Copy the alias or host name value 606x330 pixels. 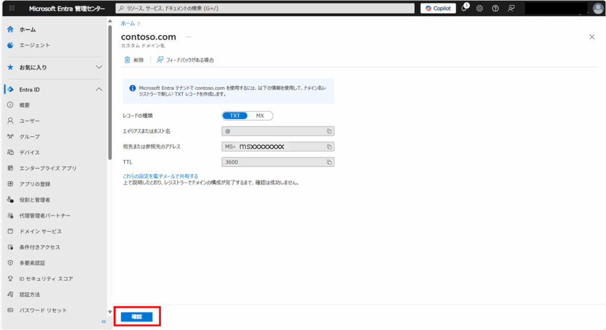(330, 131)
